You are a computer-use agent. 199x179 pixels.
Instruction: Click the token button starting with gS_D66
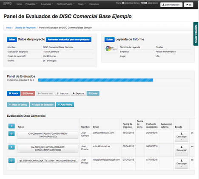pos(48,161)
